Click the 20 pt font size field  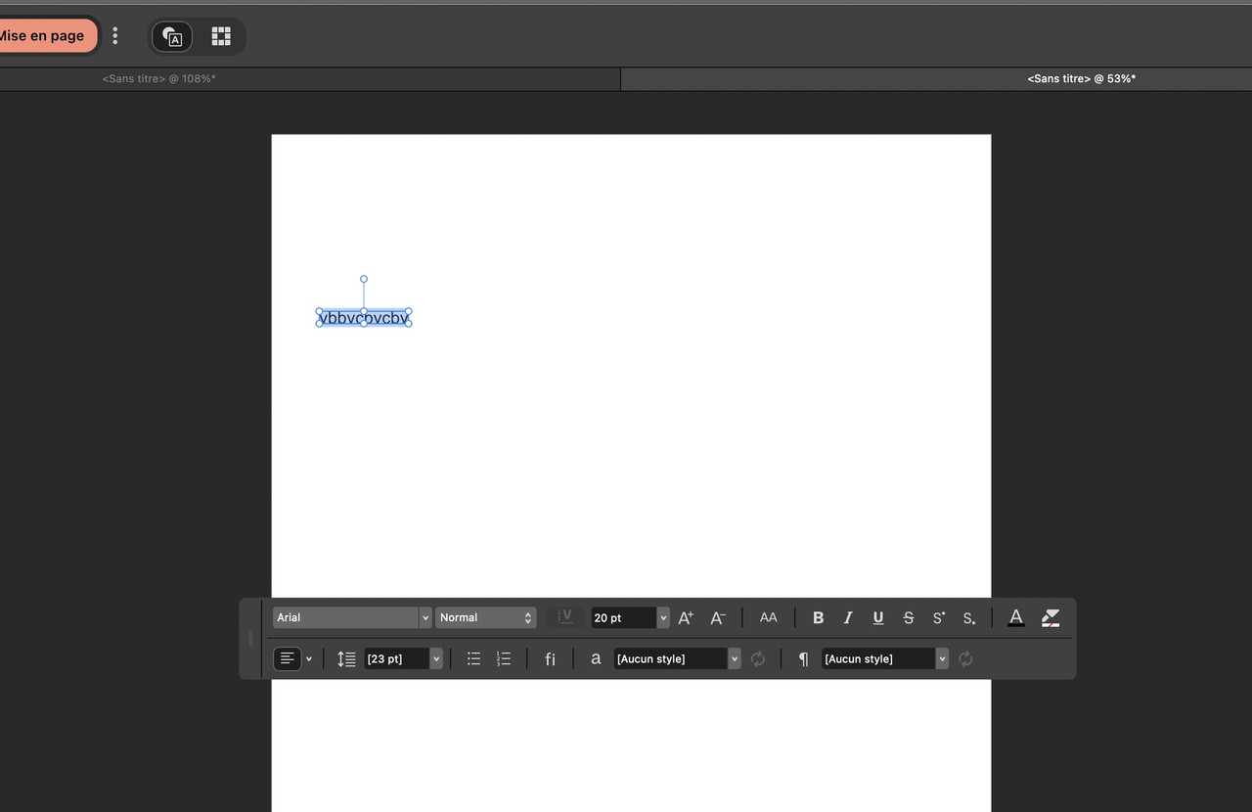click(x=623, y=617)
